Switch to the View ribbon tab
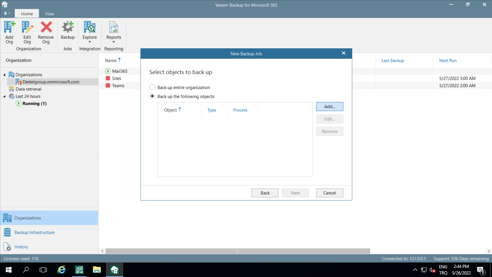 click(50, 14)
